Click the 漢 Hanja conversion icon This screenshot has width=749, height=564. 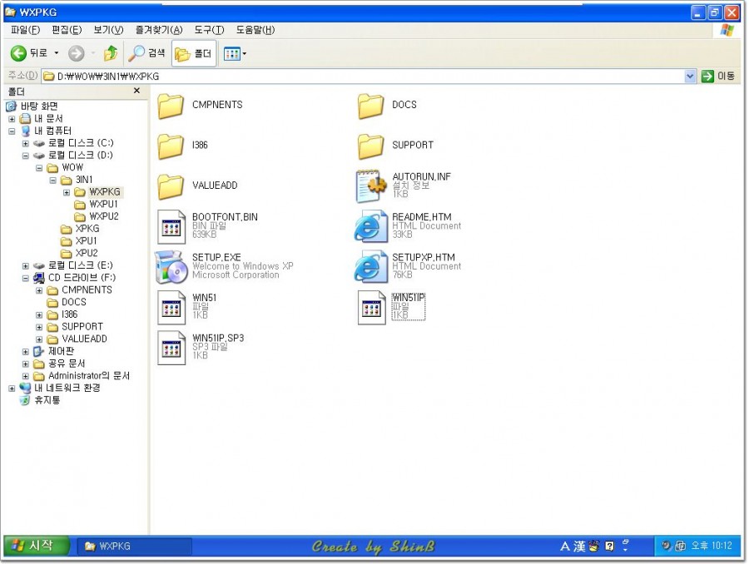579,546
